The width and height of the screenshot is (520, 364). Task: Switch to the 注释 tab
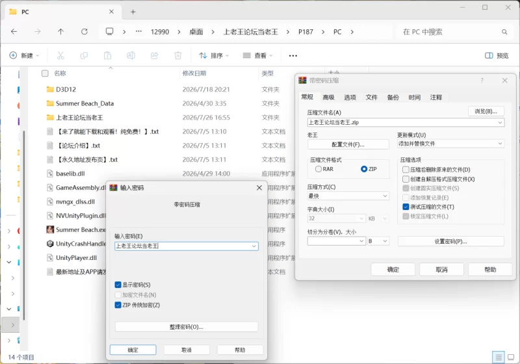point(436,97)
